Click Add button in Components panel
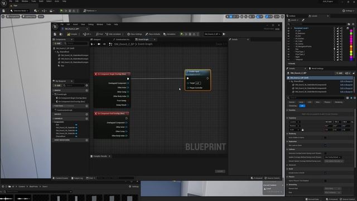The height and width of the screenshot is (201, 357). [57, 44]
